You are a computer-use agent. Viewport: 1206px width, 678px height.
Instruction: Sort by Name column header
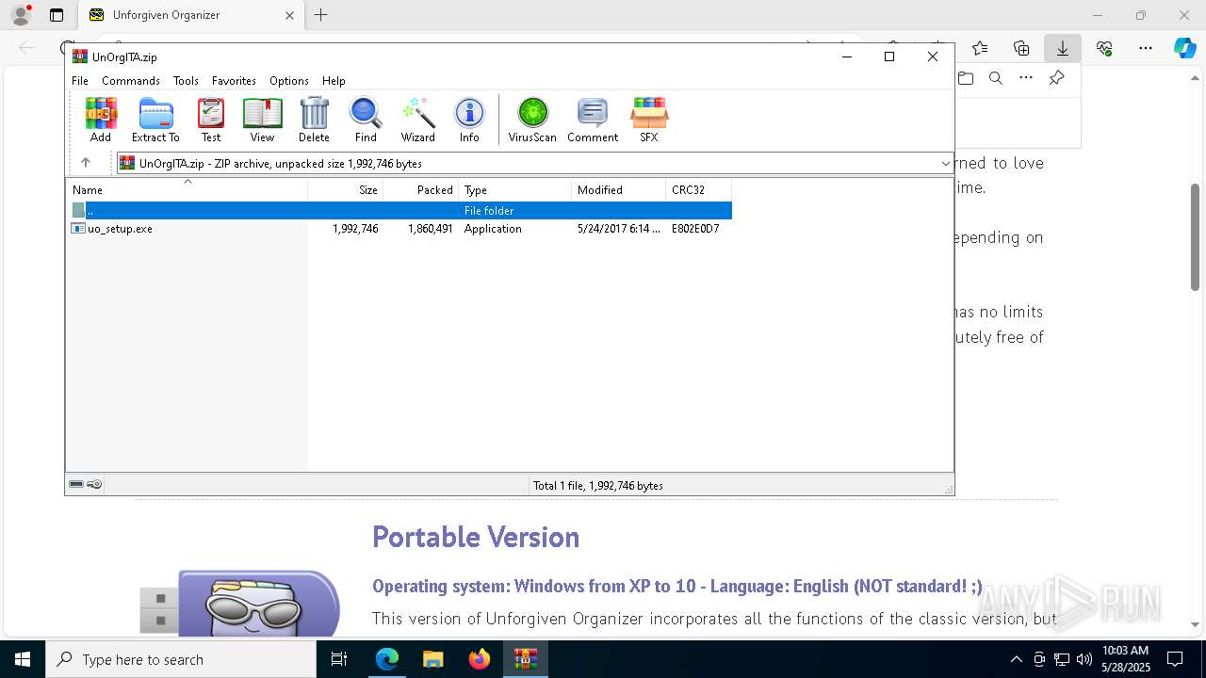pos(187,190)
